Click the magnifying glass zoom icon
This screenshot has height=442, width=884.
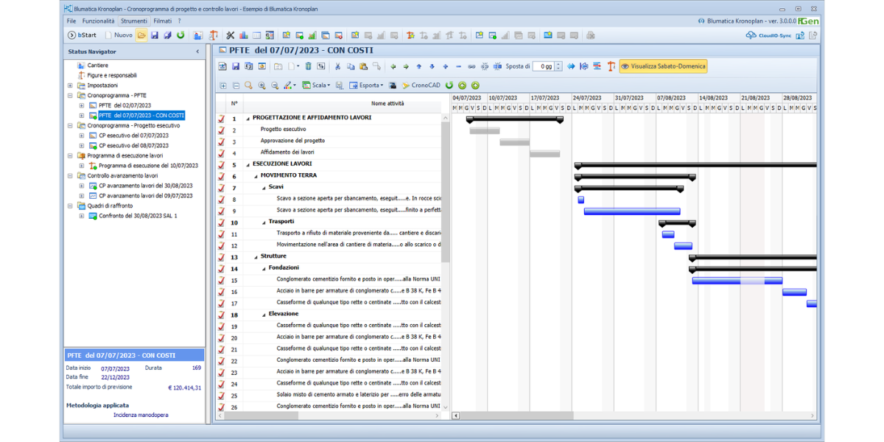[x=248, y=85]
